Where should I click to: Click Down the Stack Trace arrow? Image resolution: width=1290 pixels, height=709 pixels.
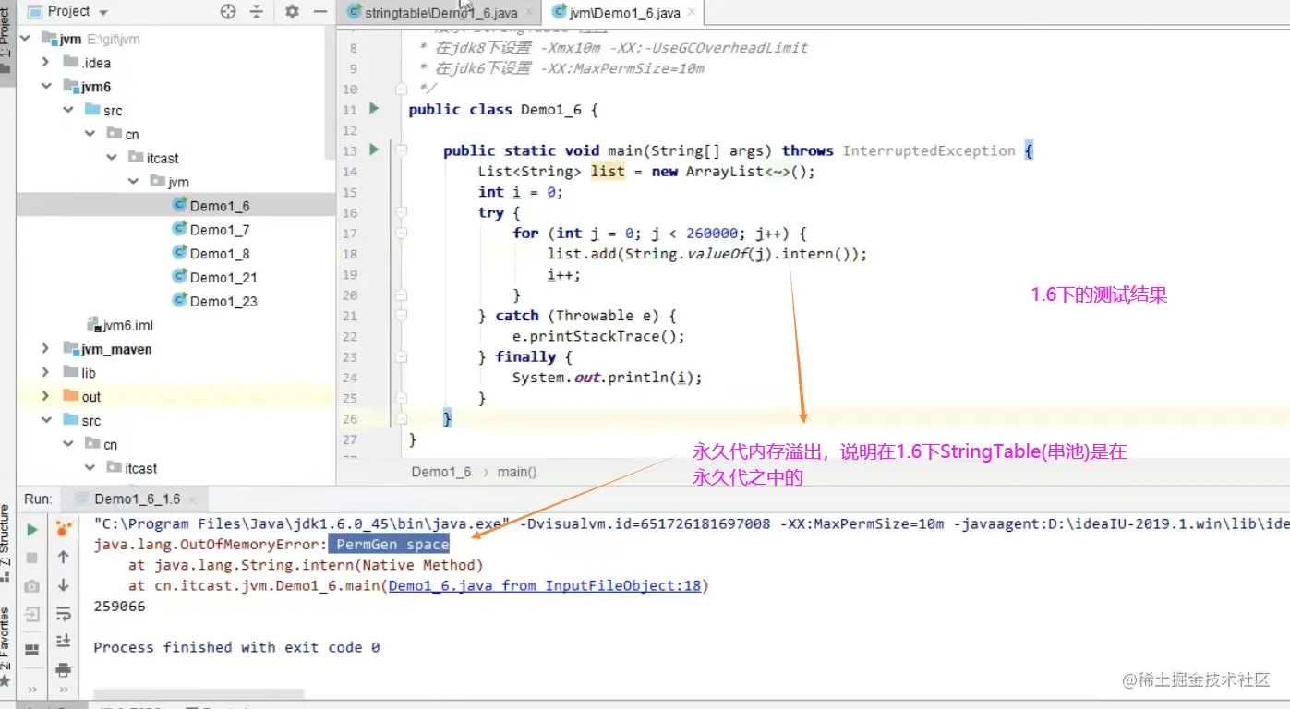[x=63, y=584]
